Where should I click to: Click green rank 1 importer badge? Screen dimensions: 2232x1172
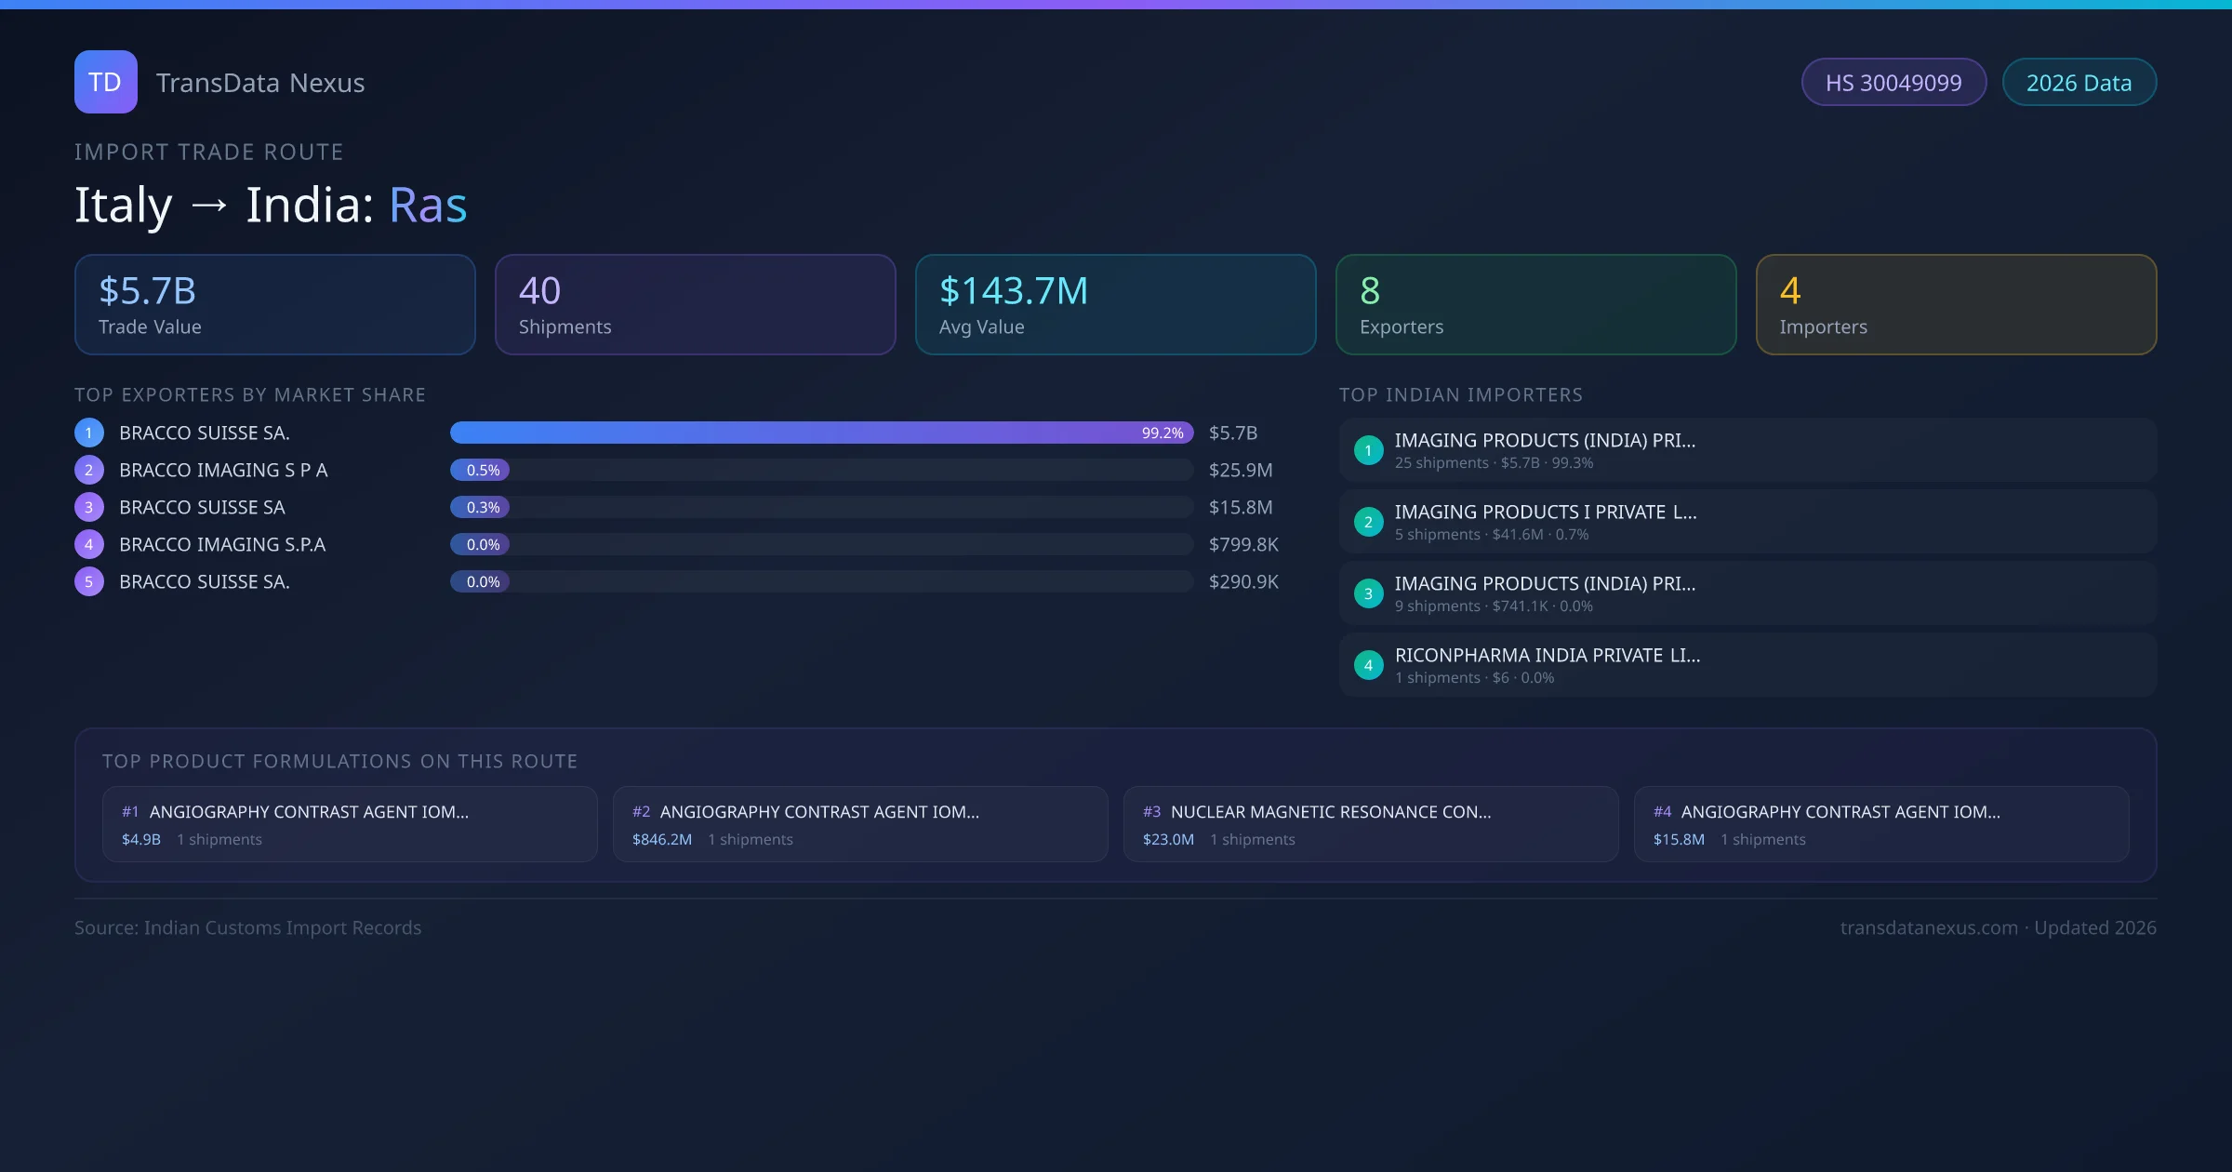tap(1368, 450)
